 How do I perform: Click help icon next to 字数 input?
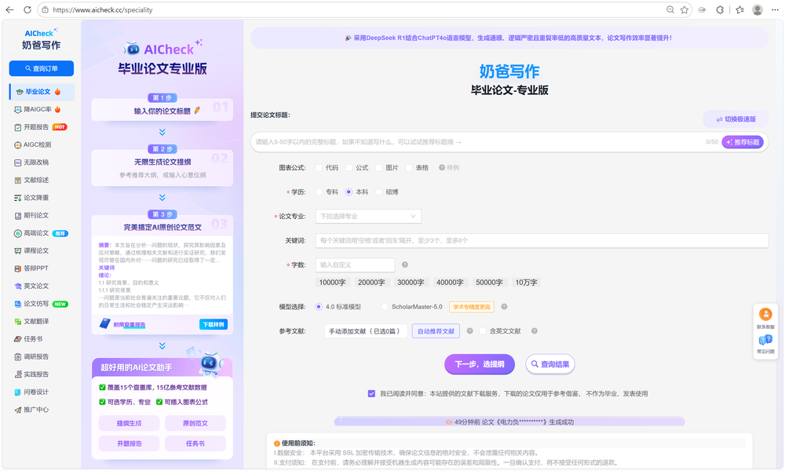click(x=404, y=265)
